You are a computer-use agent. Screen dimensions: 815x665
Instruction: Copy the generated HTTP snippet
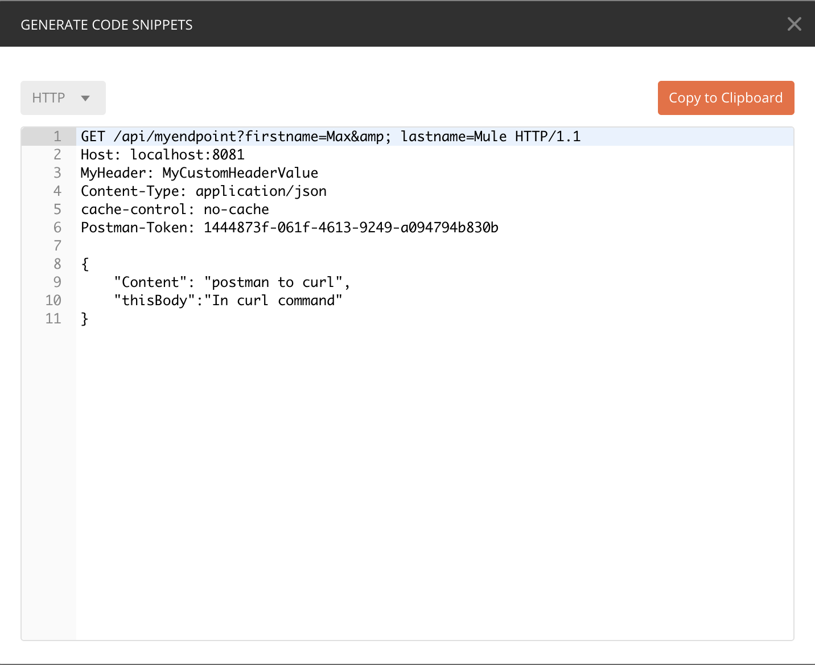726,97
